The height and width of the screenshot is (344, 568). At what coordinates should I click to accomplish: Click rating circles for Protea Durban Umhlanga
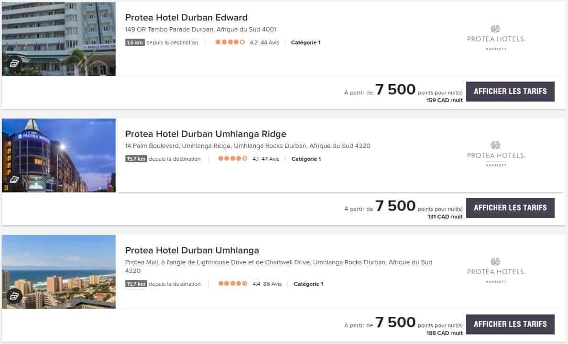click(233, 284)
